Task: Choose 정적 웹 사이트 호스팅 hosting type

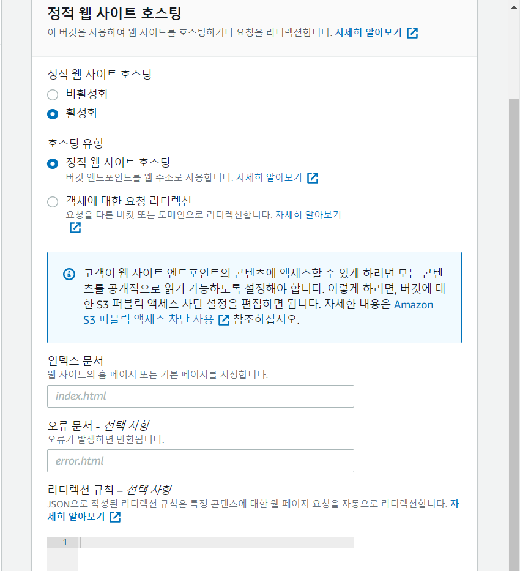Action: (x=53, y=163)
